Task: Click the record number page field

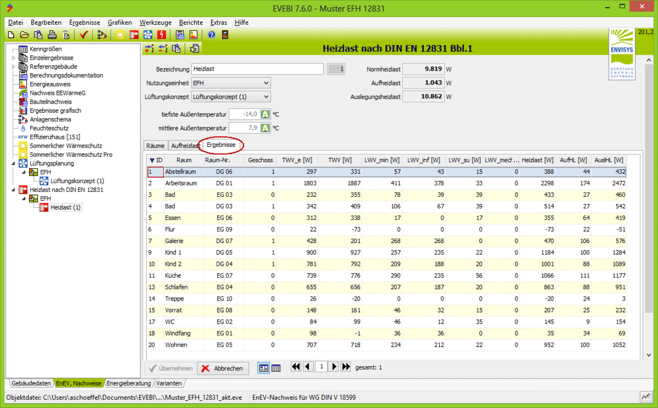Action: point(321,366)
